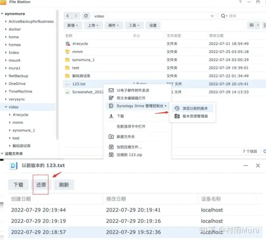Screen dimensions: 266x241
Task: Select the mura1 folder in the tree
Action: 15,68
